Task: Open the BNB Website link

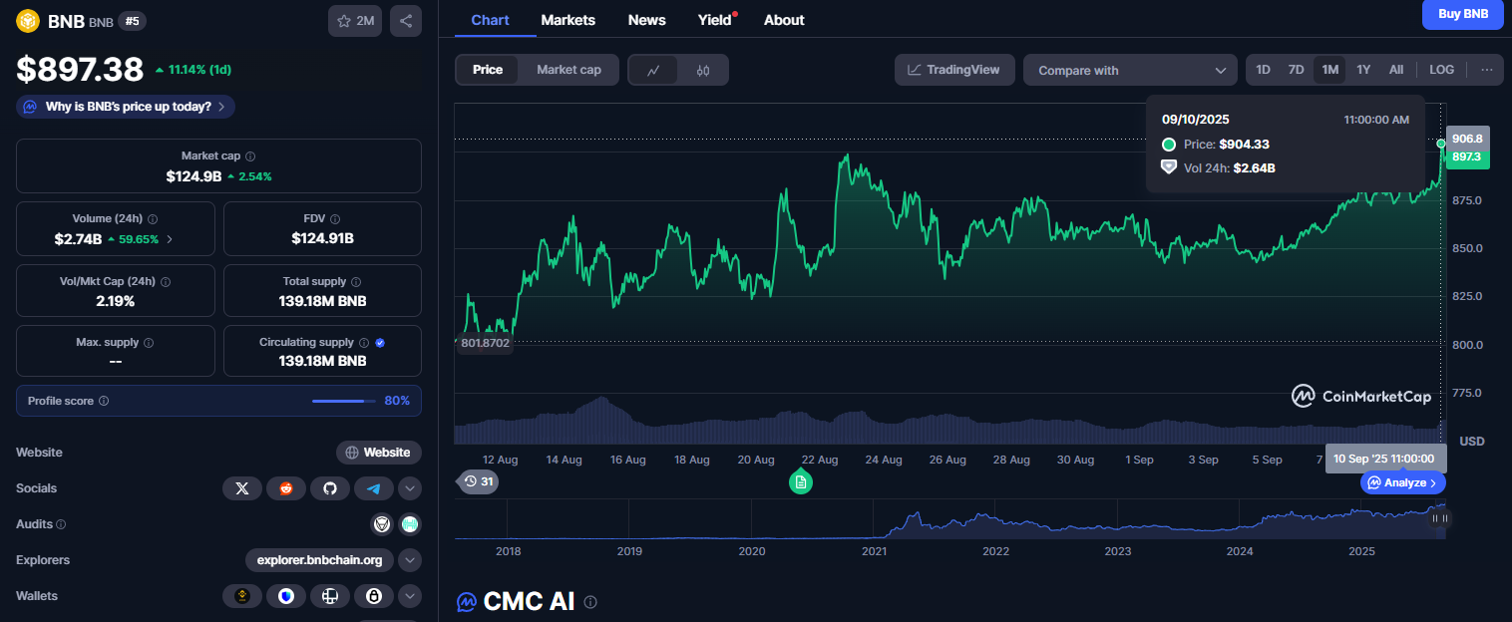Action: click(379, 453)
